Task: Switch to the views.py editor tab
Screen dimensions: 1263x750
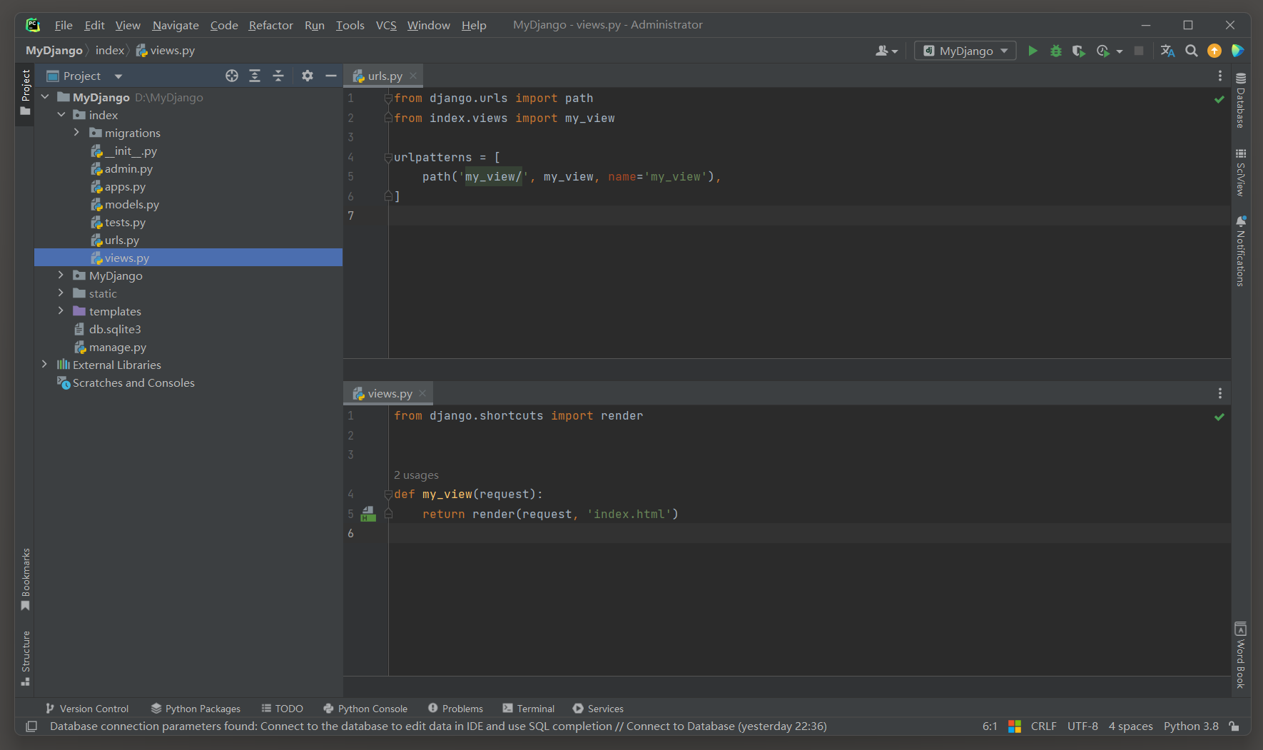Action: click(x=390, y=393)
